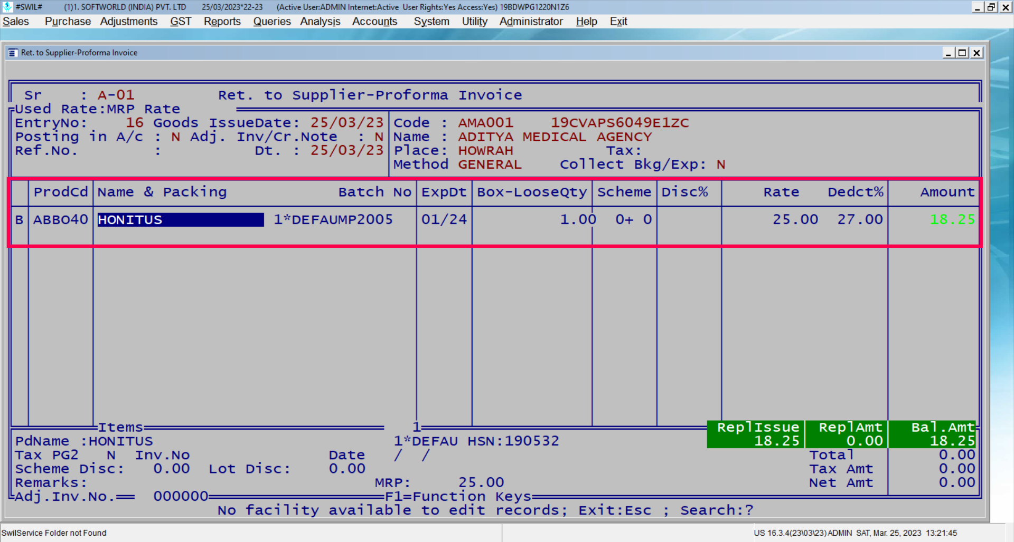Click the Exit menu item
The image size is (1014, 542).
[x=618, y=22]
